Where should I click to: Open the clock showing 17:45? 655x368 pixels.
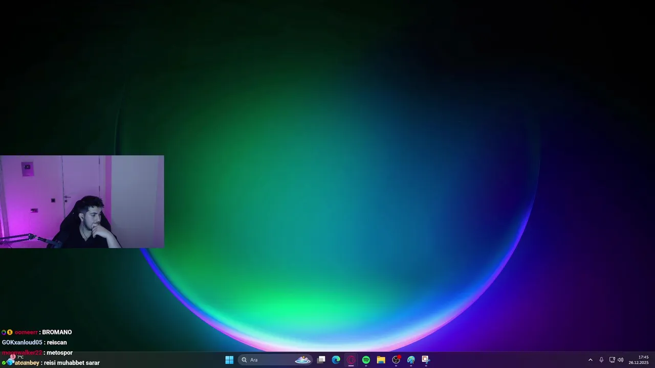point(638,360)
